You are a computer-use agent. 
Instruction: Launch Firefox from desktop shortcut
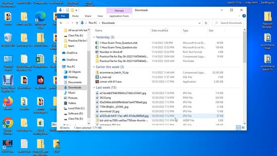[x=8, y=104]
